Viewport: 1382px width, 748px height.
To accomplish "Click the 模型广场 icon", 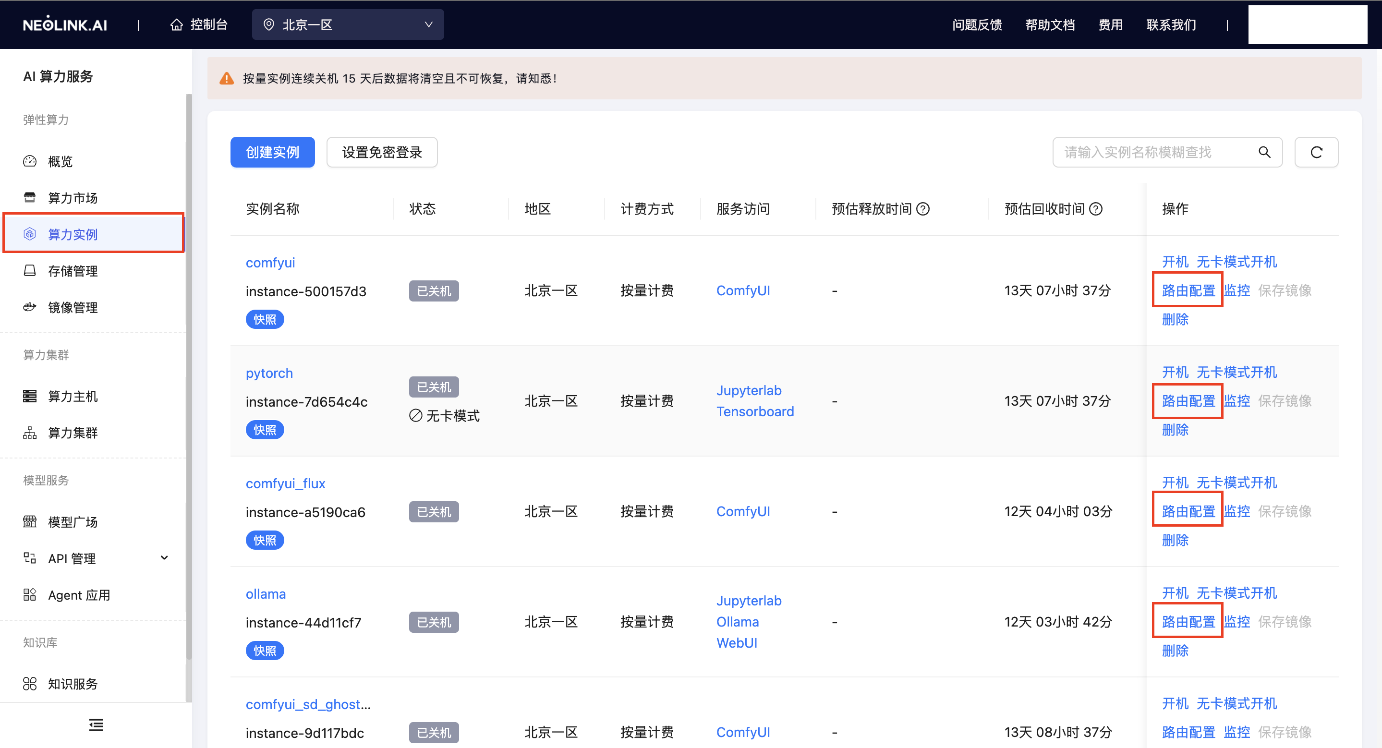I will (x=30, y=522).
